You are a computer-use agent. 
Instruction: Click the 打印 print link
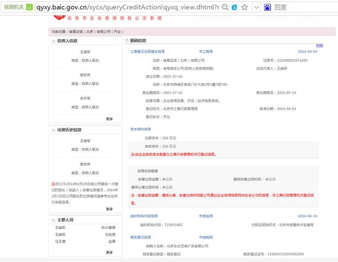click(x=319, y=46)
